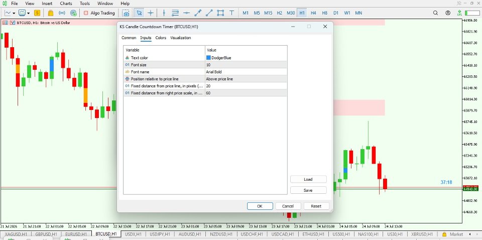Click the Reset button

316,206
